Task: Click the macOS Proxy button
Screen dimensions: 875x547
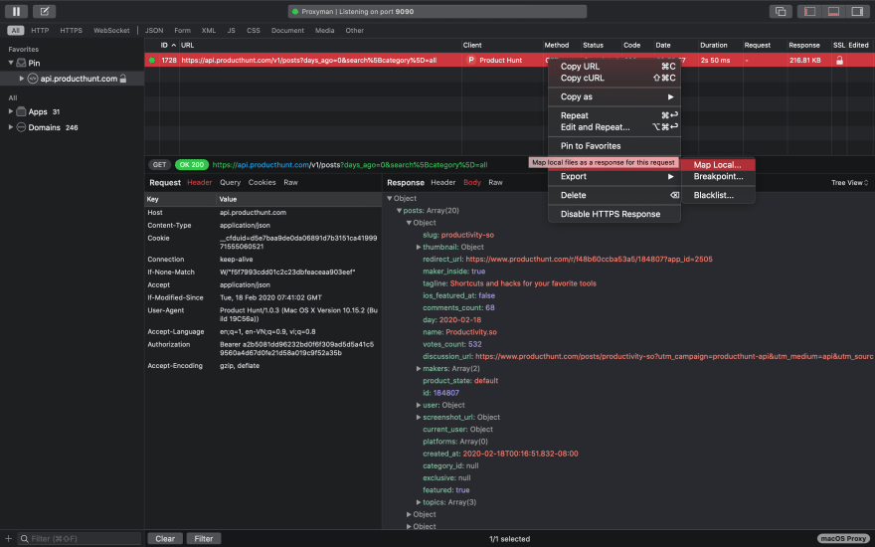Action: (x=843, y=539)
